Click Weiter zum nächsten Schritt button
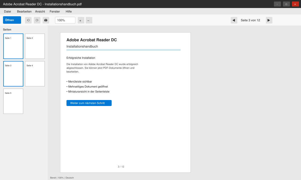Image resolution: width=301 pixels, height=180 pixels. tap(89, 103)
